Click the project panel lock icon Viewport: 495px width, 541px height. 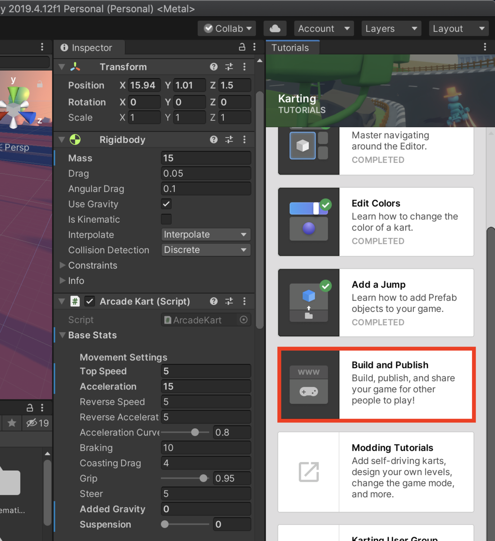(x=30, y=408)
